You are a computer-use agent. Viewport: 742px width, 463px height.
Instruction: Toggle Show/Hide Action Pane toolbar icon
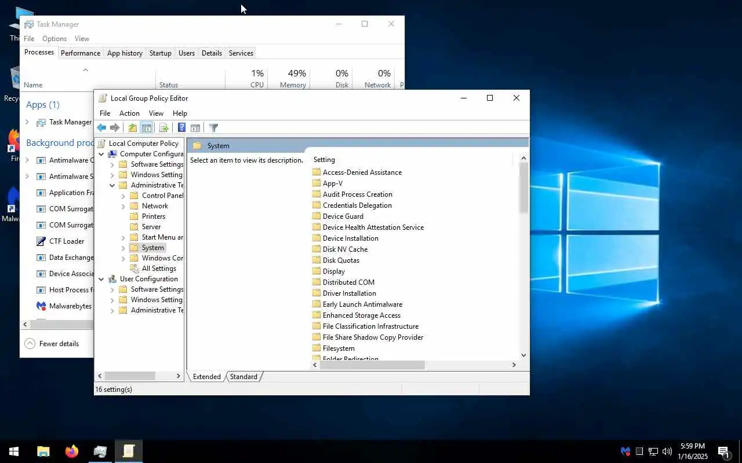[195, 128]
